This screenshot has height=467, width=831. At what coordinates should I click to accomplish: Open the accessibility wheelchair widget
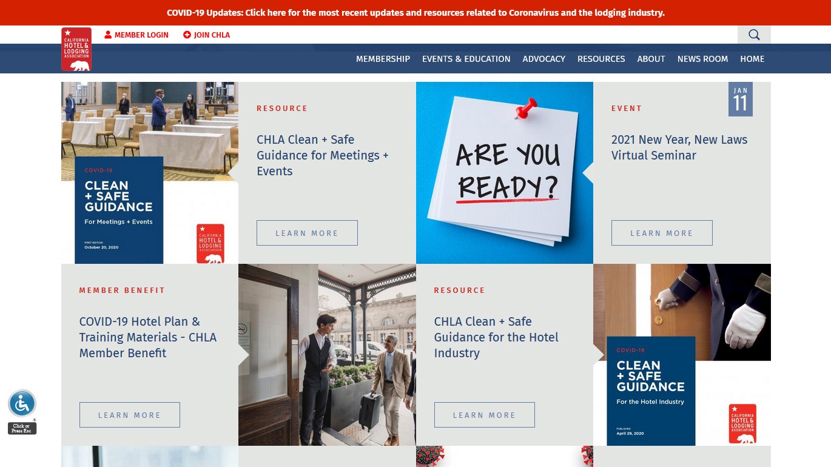pyautogui.click(x=22, y=404)
